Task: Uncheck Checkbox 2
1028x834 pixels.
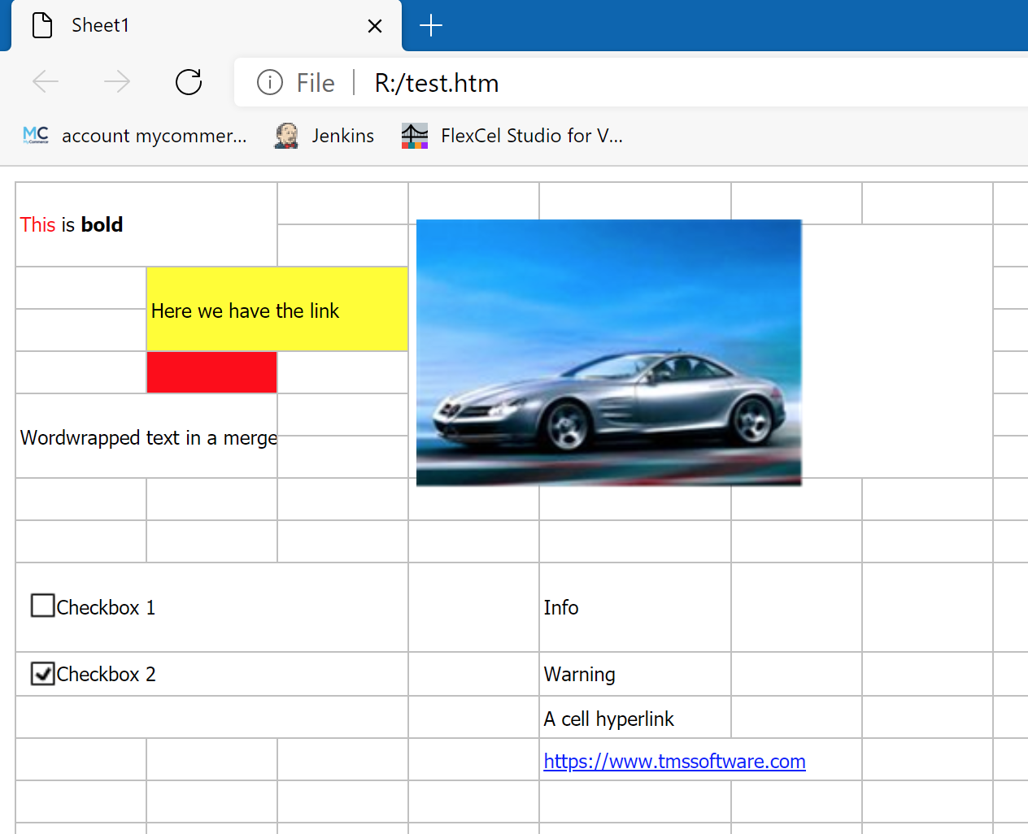Action: (x=42, y=673)
